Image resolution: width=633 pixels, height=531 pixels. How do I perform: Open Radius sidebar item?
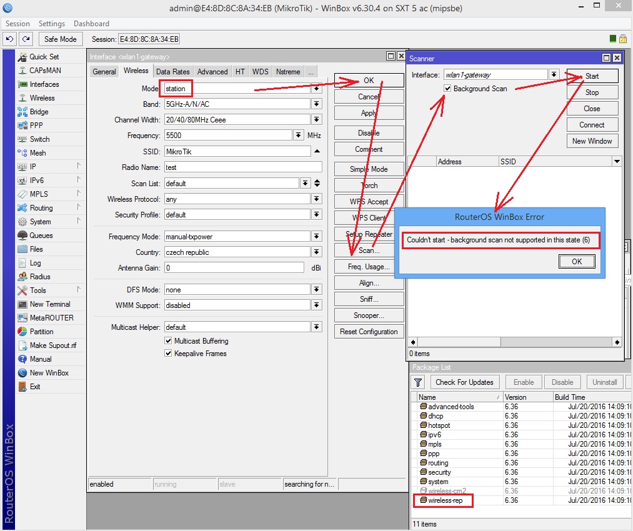[40, 276]
